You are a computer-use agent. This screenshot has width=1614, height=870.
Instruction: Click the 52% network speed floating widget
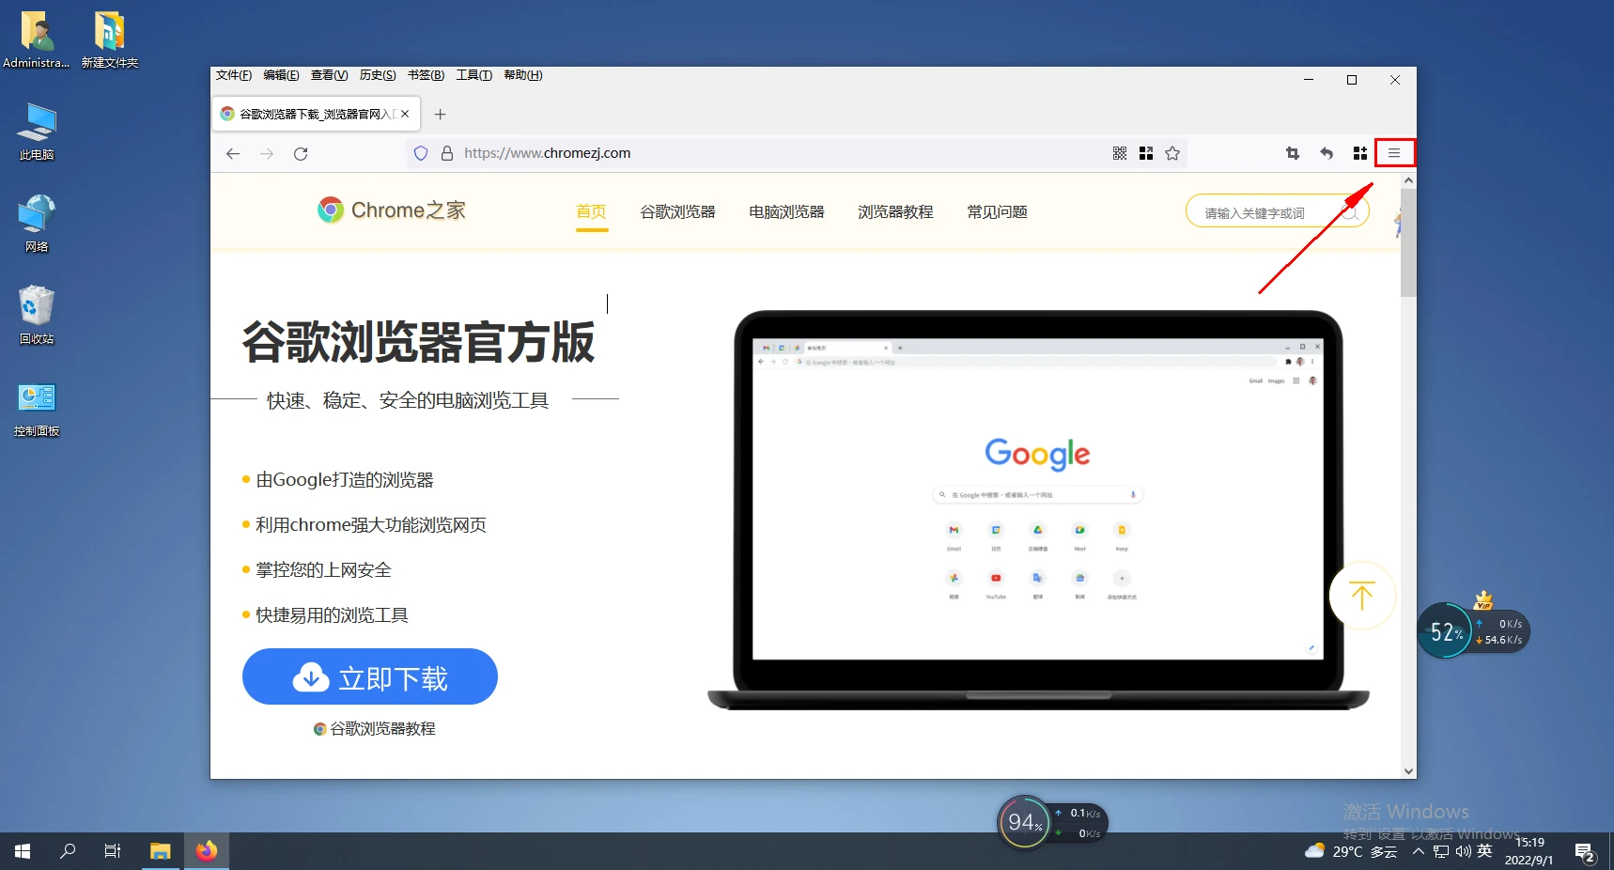tap(1473, 630)
